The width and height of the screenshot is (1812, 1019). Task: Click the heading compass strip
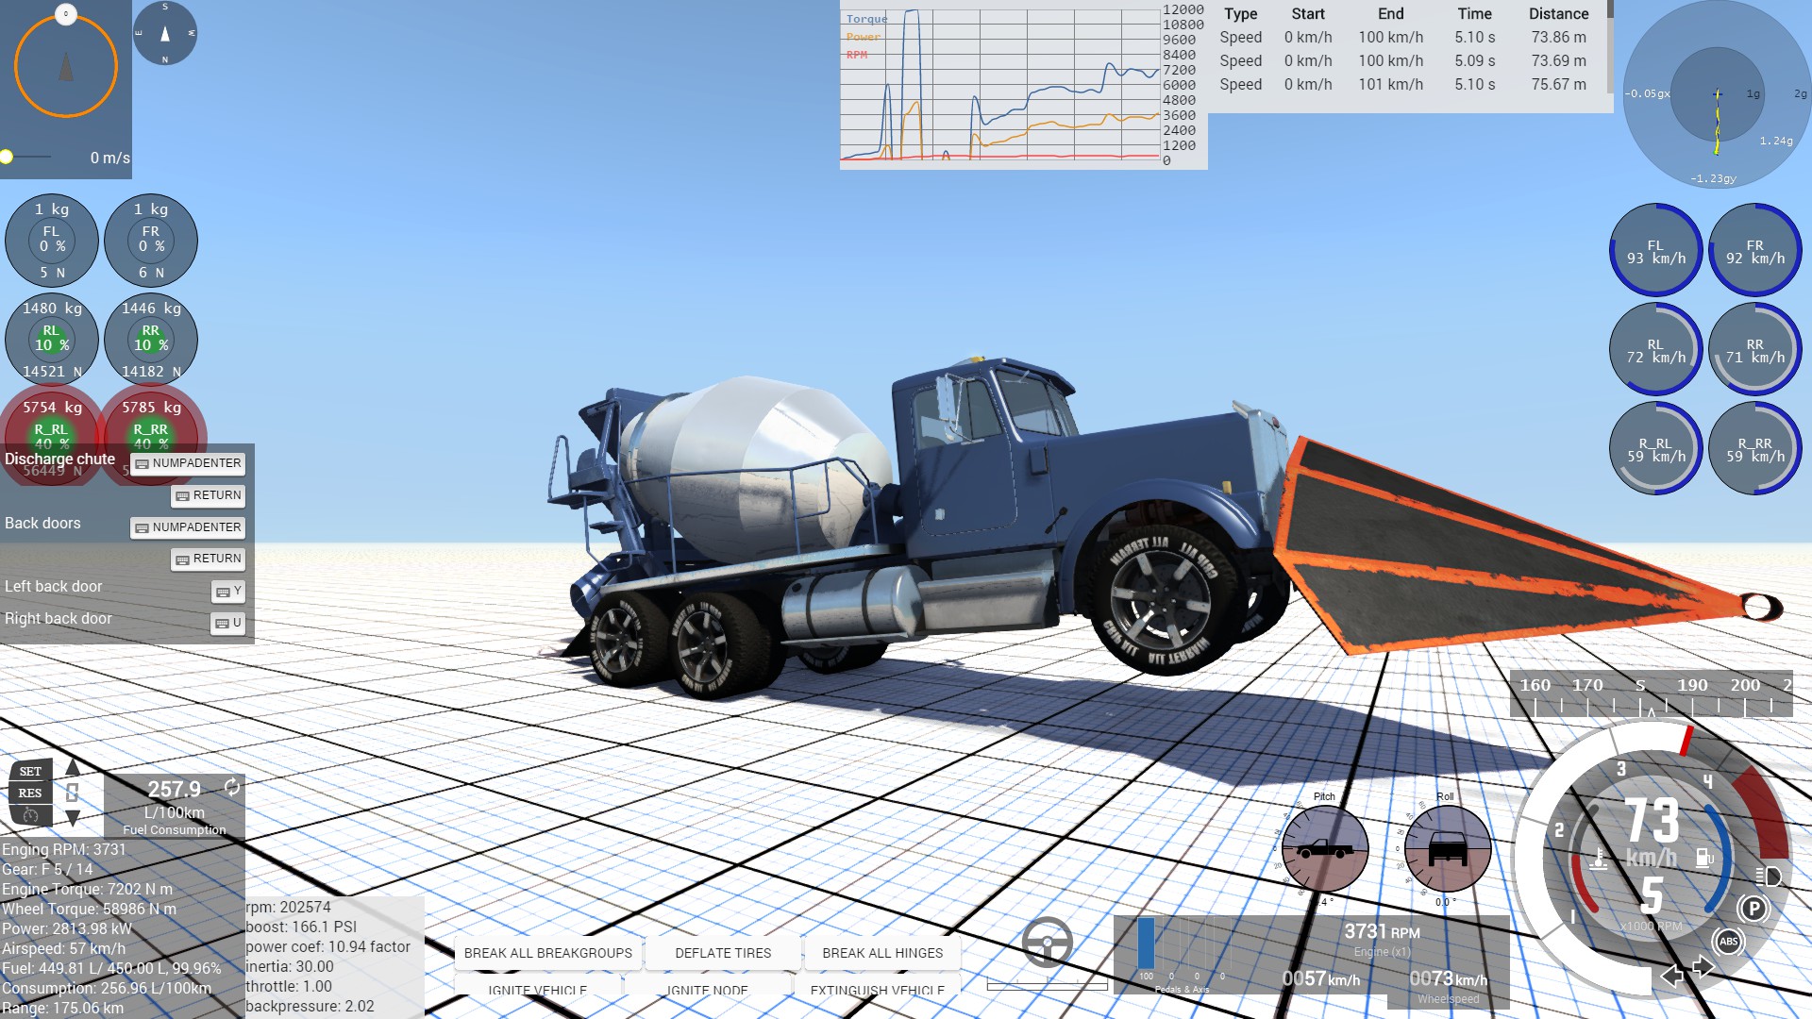pos(1652,693)
